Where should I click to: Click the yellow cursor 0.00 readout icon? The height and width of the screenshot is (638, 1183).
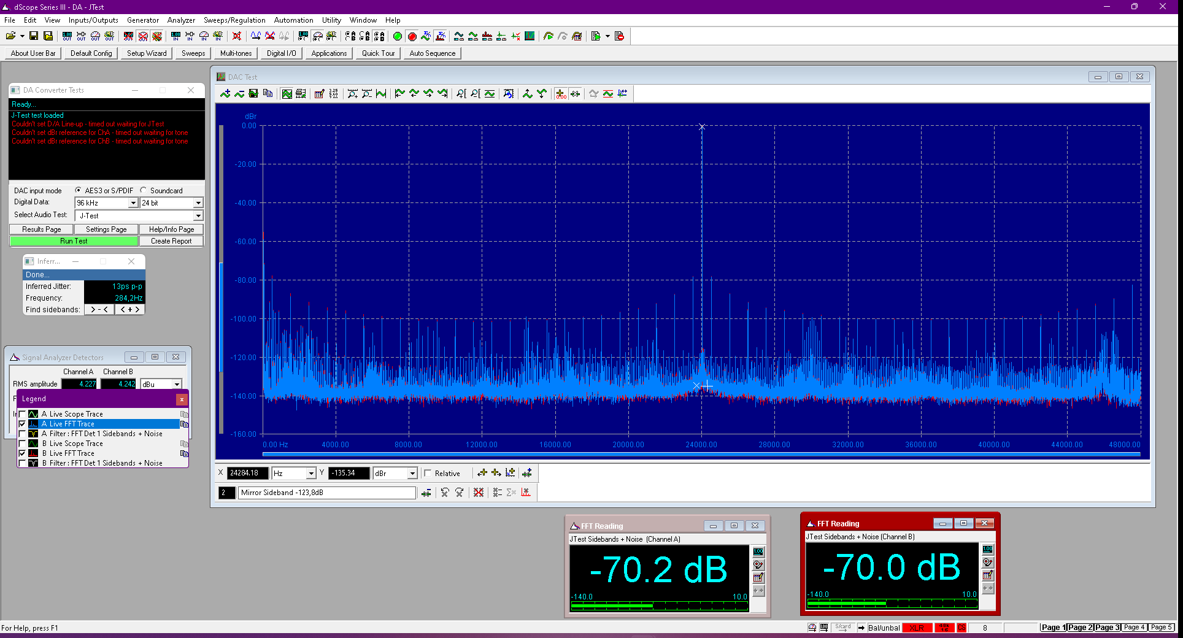point(561,94)
